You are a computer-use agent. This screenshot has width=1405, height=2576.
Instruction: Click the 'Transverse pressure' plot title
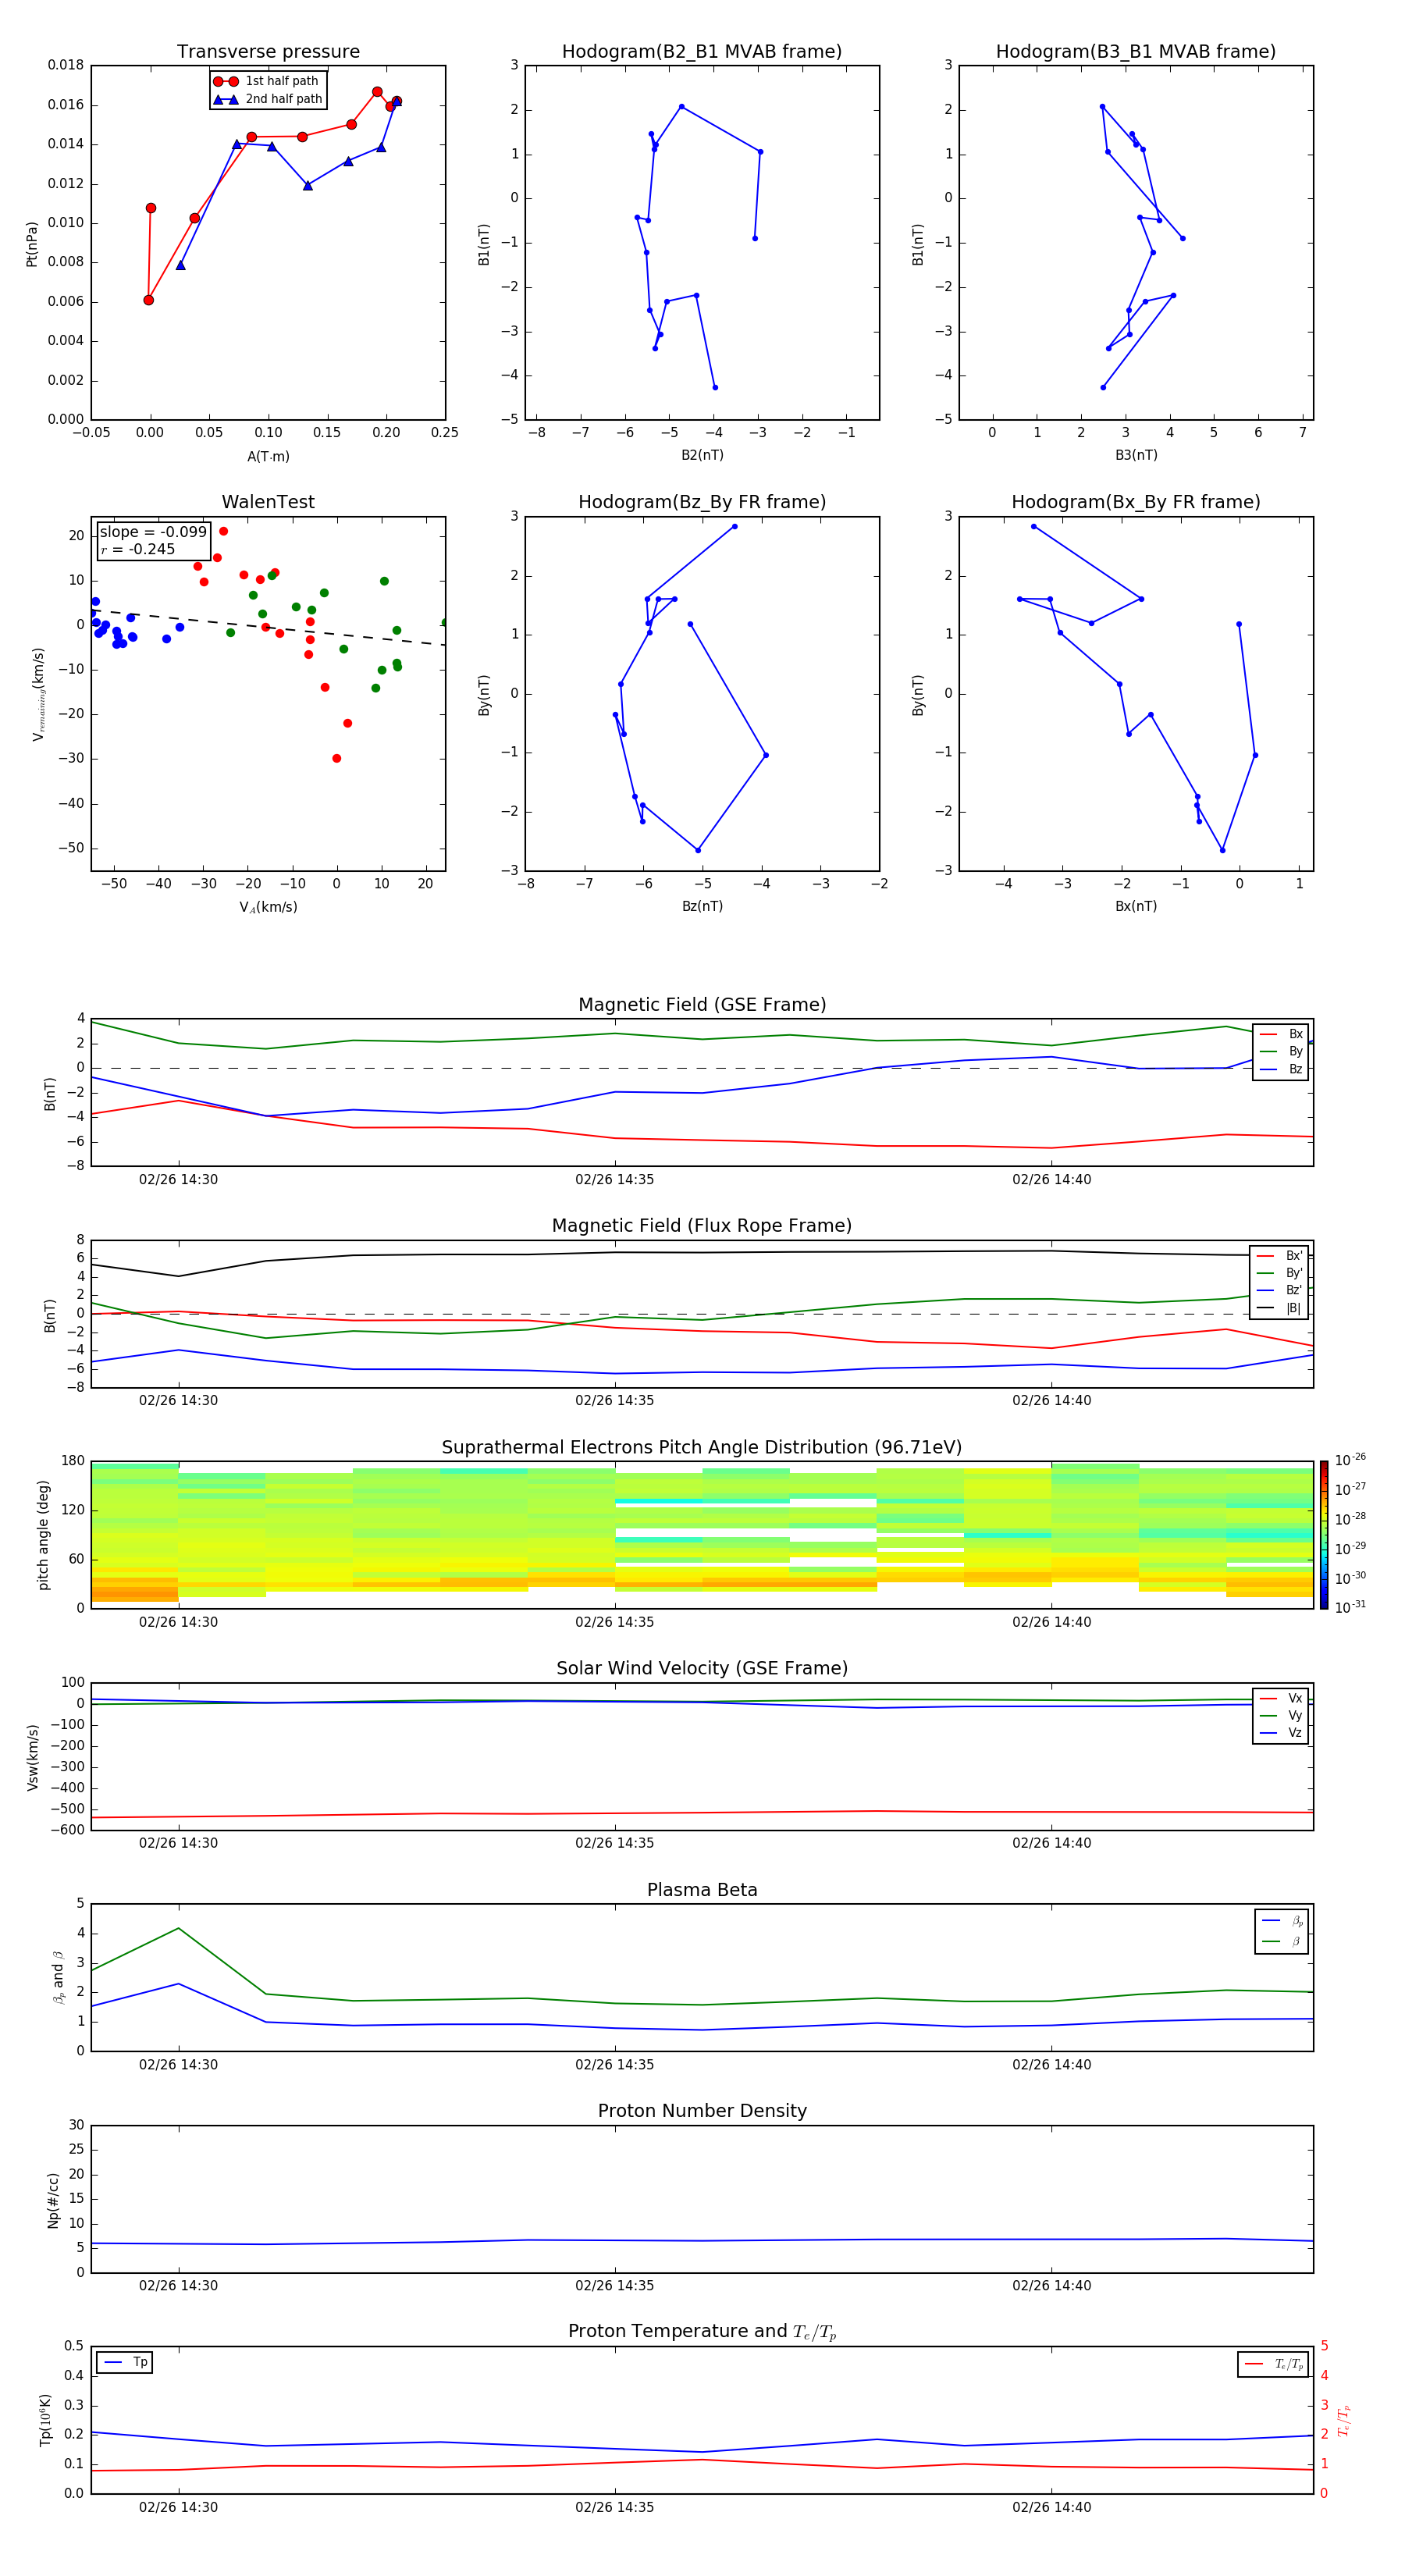pyautogui.click(x=268, y=52)
